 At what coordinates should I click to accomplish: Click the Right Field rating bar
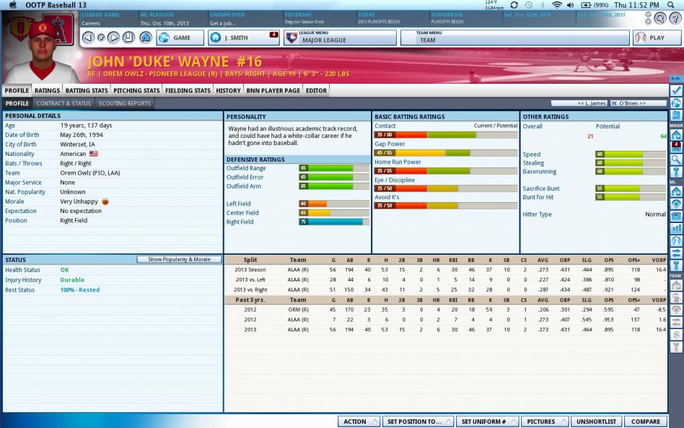(x=334, y=222)
